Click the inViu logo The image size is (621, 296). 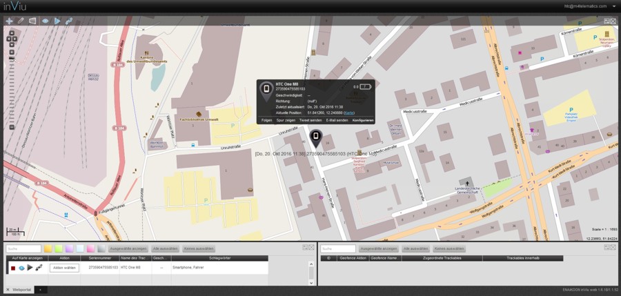(15, 6)
